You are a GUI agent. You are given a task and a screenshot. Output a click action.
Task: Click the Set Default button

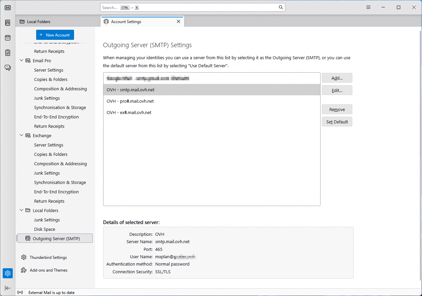click(337, 122)
